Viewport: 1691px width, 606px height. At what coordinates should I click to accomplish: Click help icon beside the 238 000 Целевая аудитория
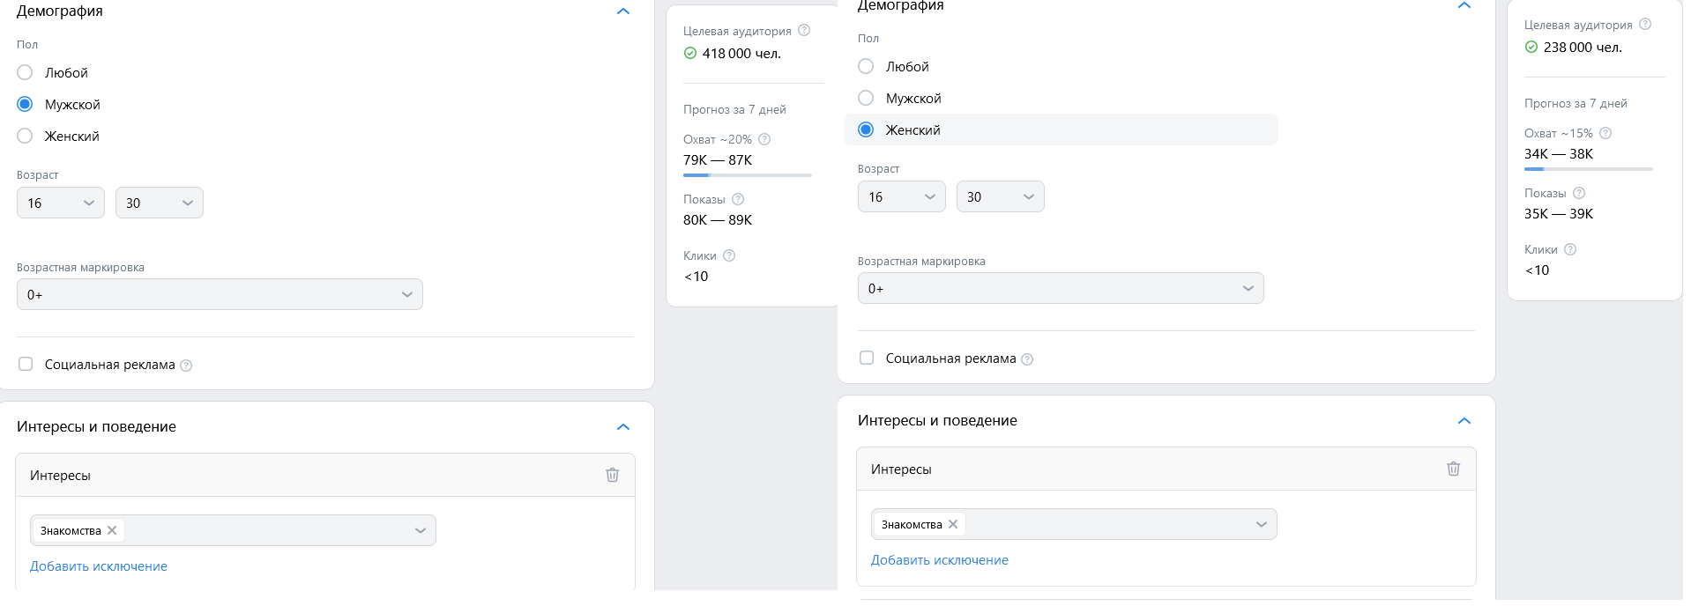(1645, 24)
